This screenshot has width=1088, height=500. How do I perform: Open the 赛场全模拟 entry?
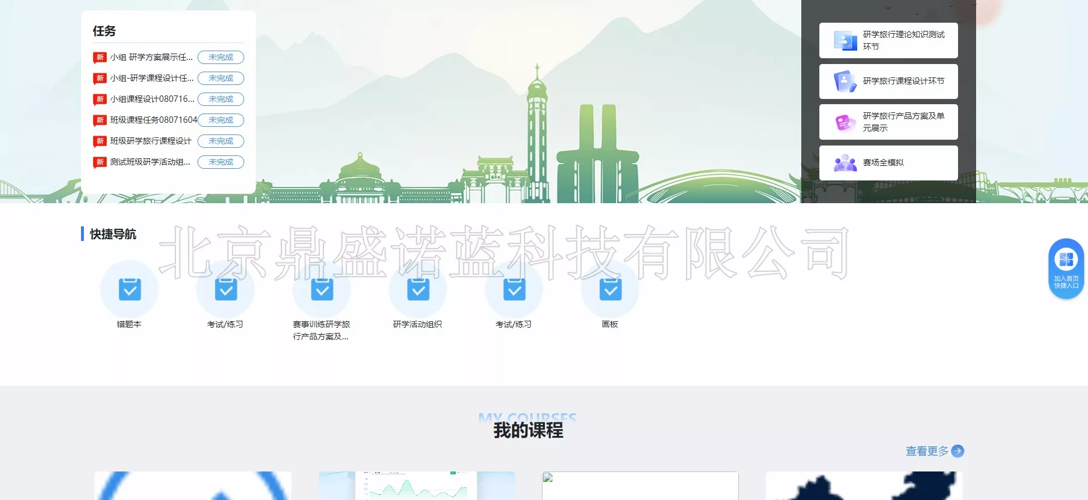(888, 163)
